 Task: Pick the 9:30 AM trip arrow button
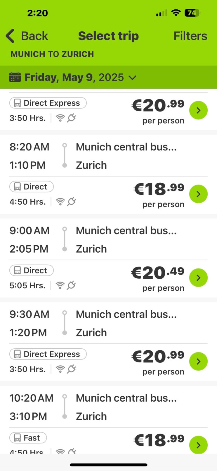pos(198,361)
